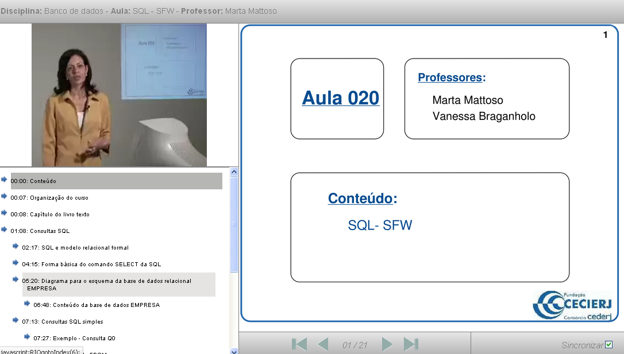The image size is (624, 354).
Task: Click the 'Sincronizar' label text
Action: click(582, 345)
